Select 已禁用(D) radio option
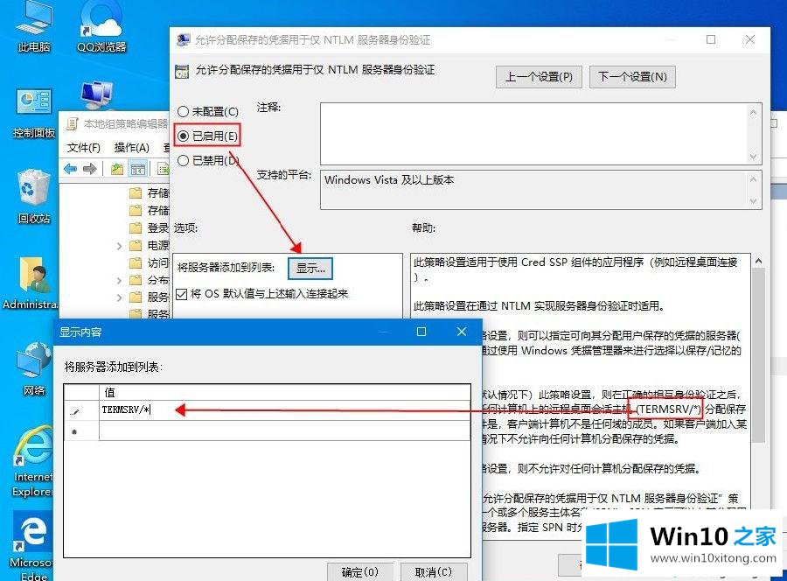 click(208, 160)
